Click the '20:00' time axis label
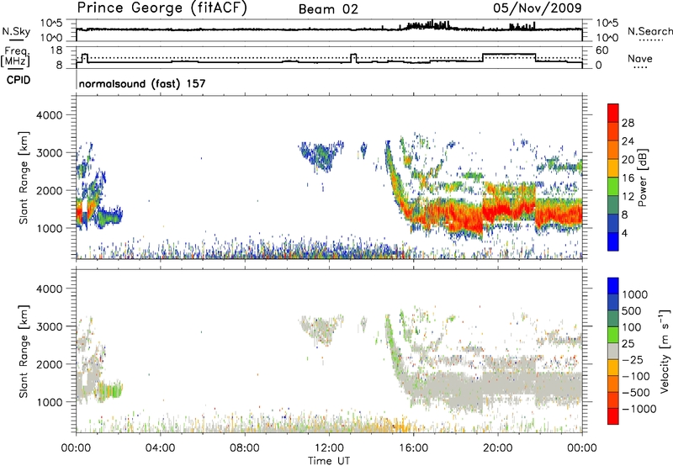This screenshot has width=673, height=466. [x=497, y=448]
